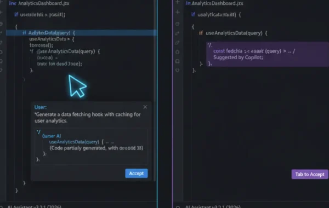This screenshot has width=329, height=208.
Task: Click the hexagon-shaped icon in the right editor gutter
Action: click(178, 52)
